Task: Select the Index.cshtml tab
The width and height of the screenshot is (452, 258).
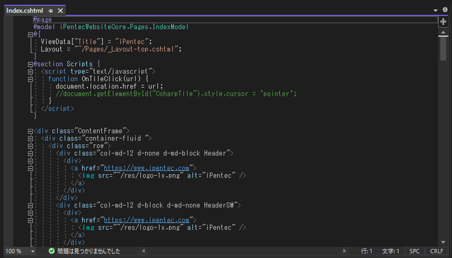Action: [x=24, y=11]
